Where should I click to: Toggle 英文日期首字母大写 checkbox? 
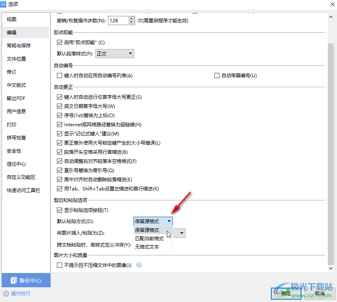[x=59, y=106]
